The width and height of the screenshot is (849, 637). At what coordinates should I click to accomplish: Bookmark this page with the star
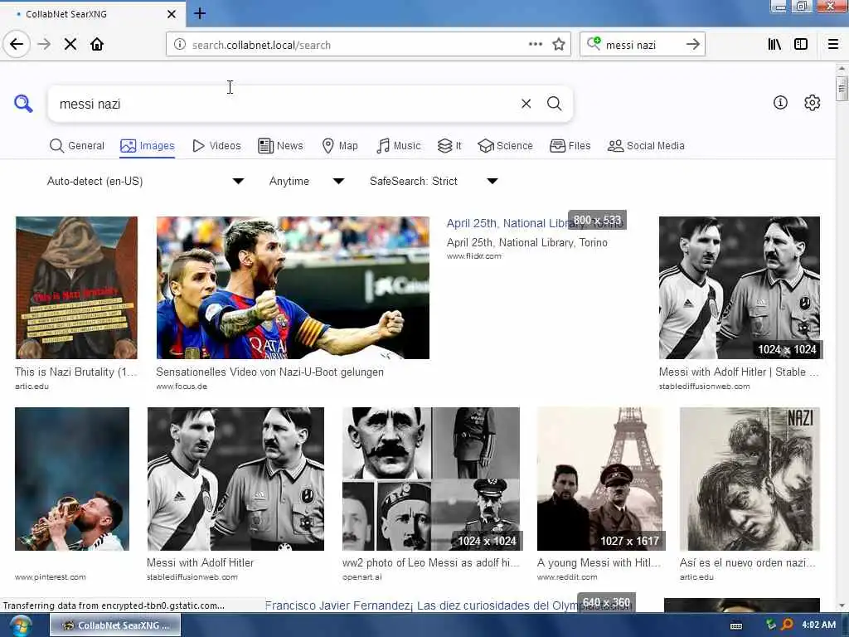pyautogui.click(x=559, y=44)
